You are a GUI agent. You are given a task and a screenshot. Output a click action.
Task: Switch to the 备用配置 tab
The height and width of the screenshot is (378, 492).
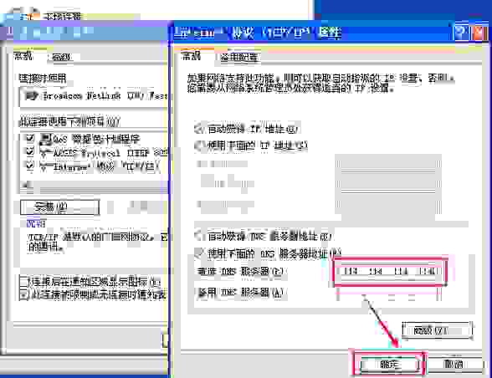(x=238, y=57)
